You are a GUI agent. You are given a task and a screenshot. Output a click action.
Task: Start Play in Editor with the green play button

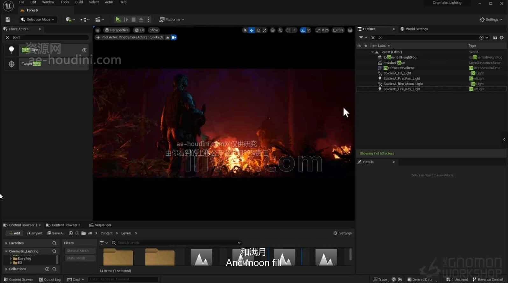tap(118, 19)
